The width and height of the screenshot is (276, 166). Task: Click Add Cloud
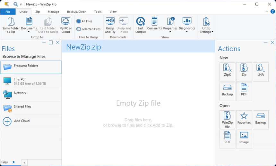click(x=31, y=121)
